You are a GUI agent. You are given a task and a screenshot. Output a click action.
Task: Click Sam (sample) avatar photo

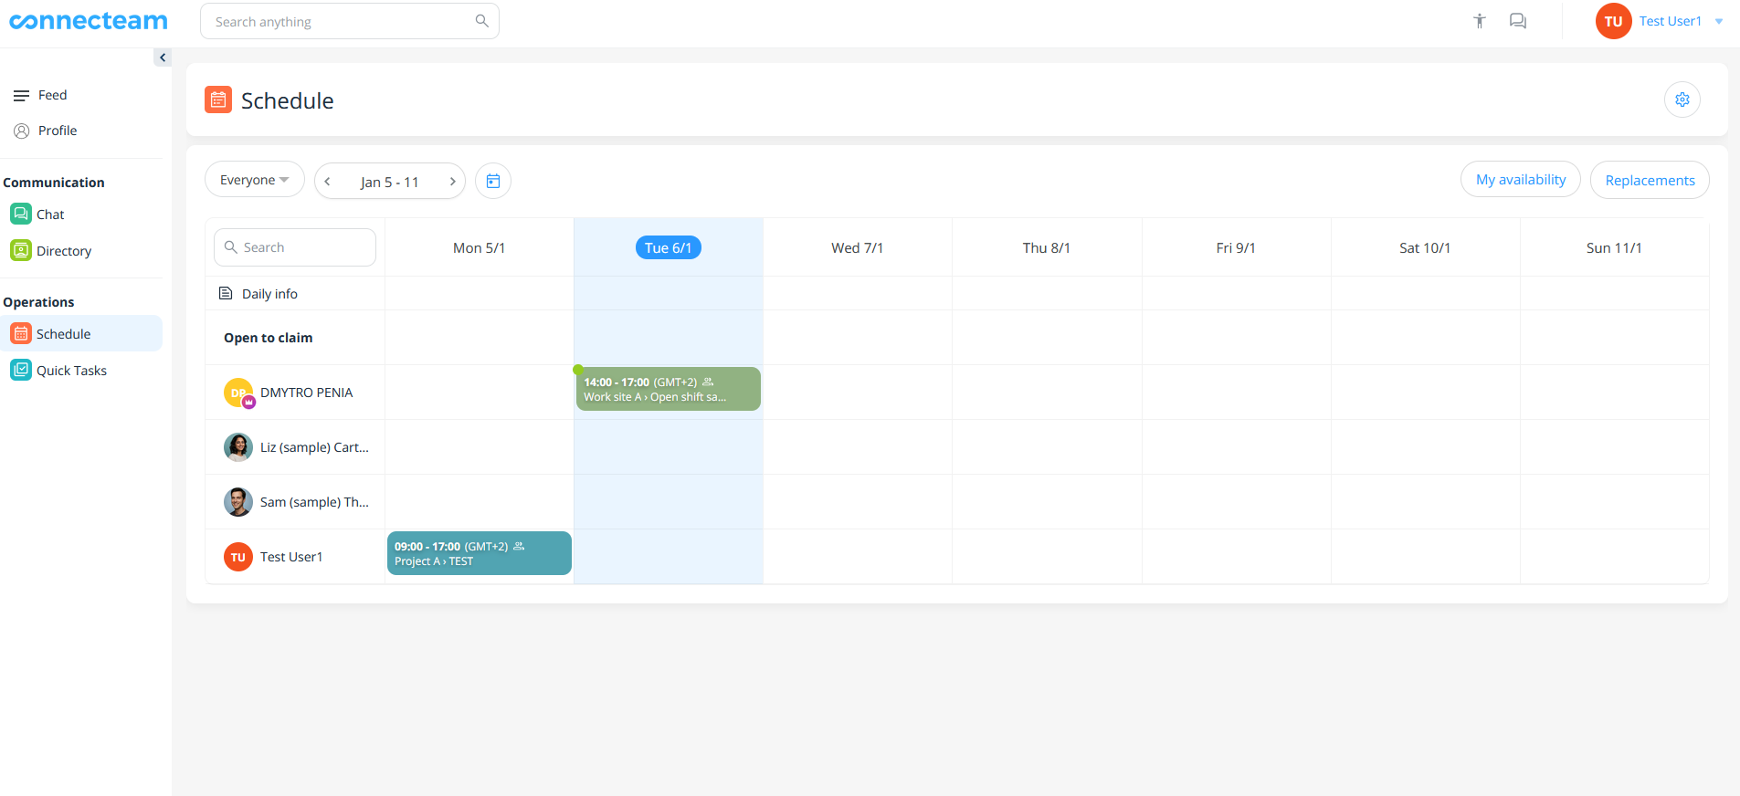click(238, 502)
